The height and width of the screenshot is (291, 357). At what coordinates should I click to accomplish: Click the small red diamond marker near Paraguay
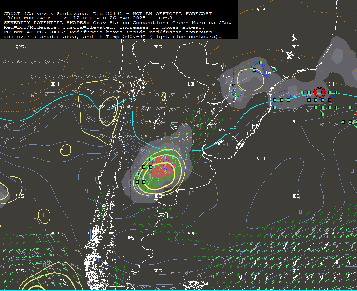233,85
